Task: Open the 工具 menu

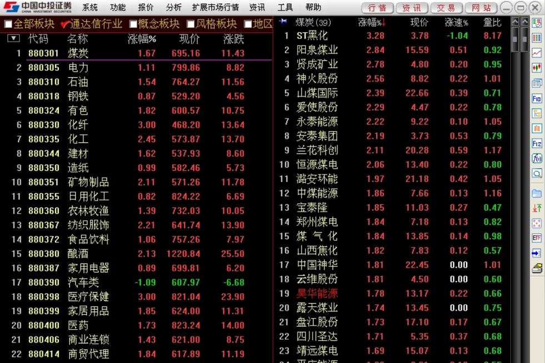Action: point(285,7)
